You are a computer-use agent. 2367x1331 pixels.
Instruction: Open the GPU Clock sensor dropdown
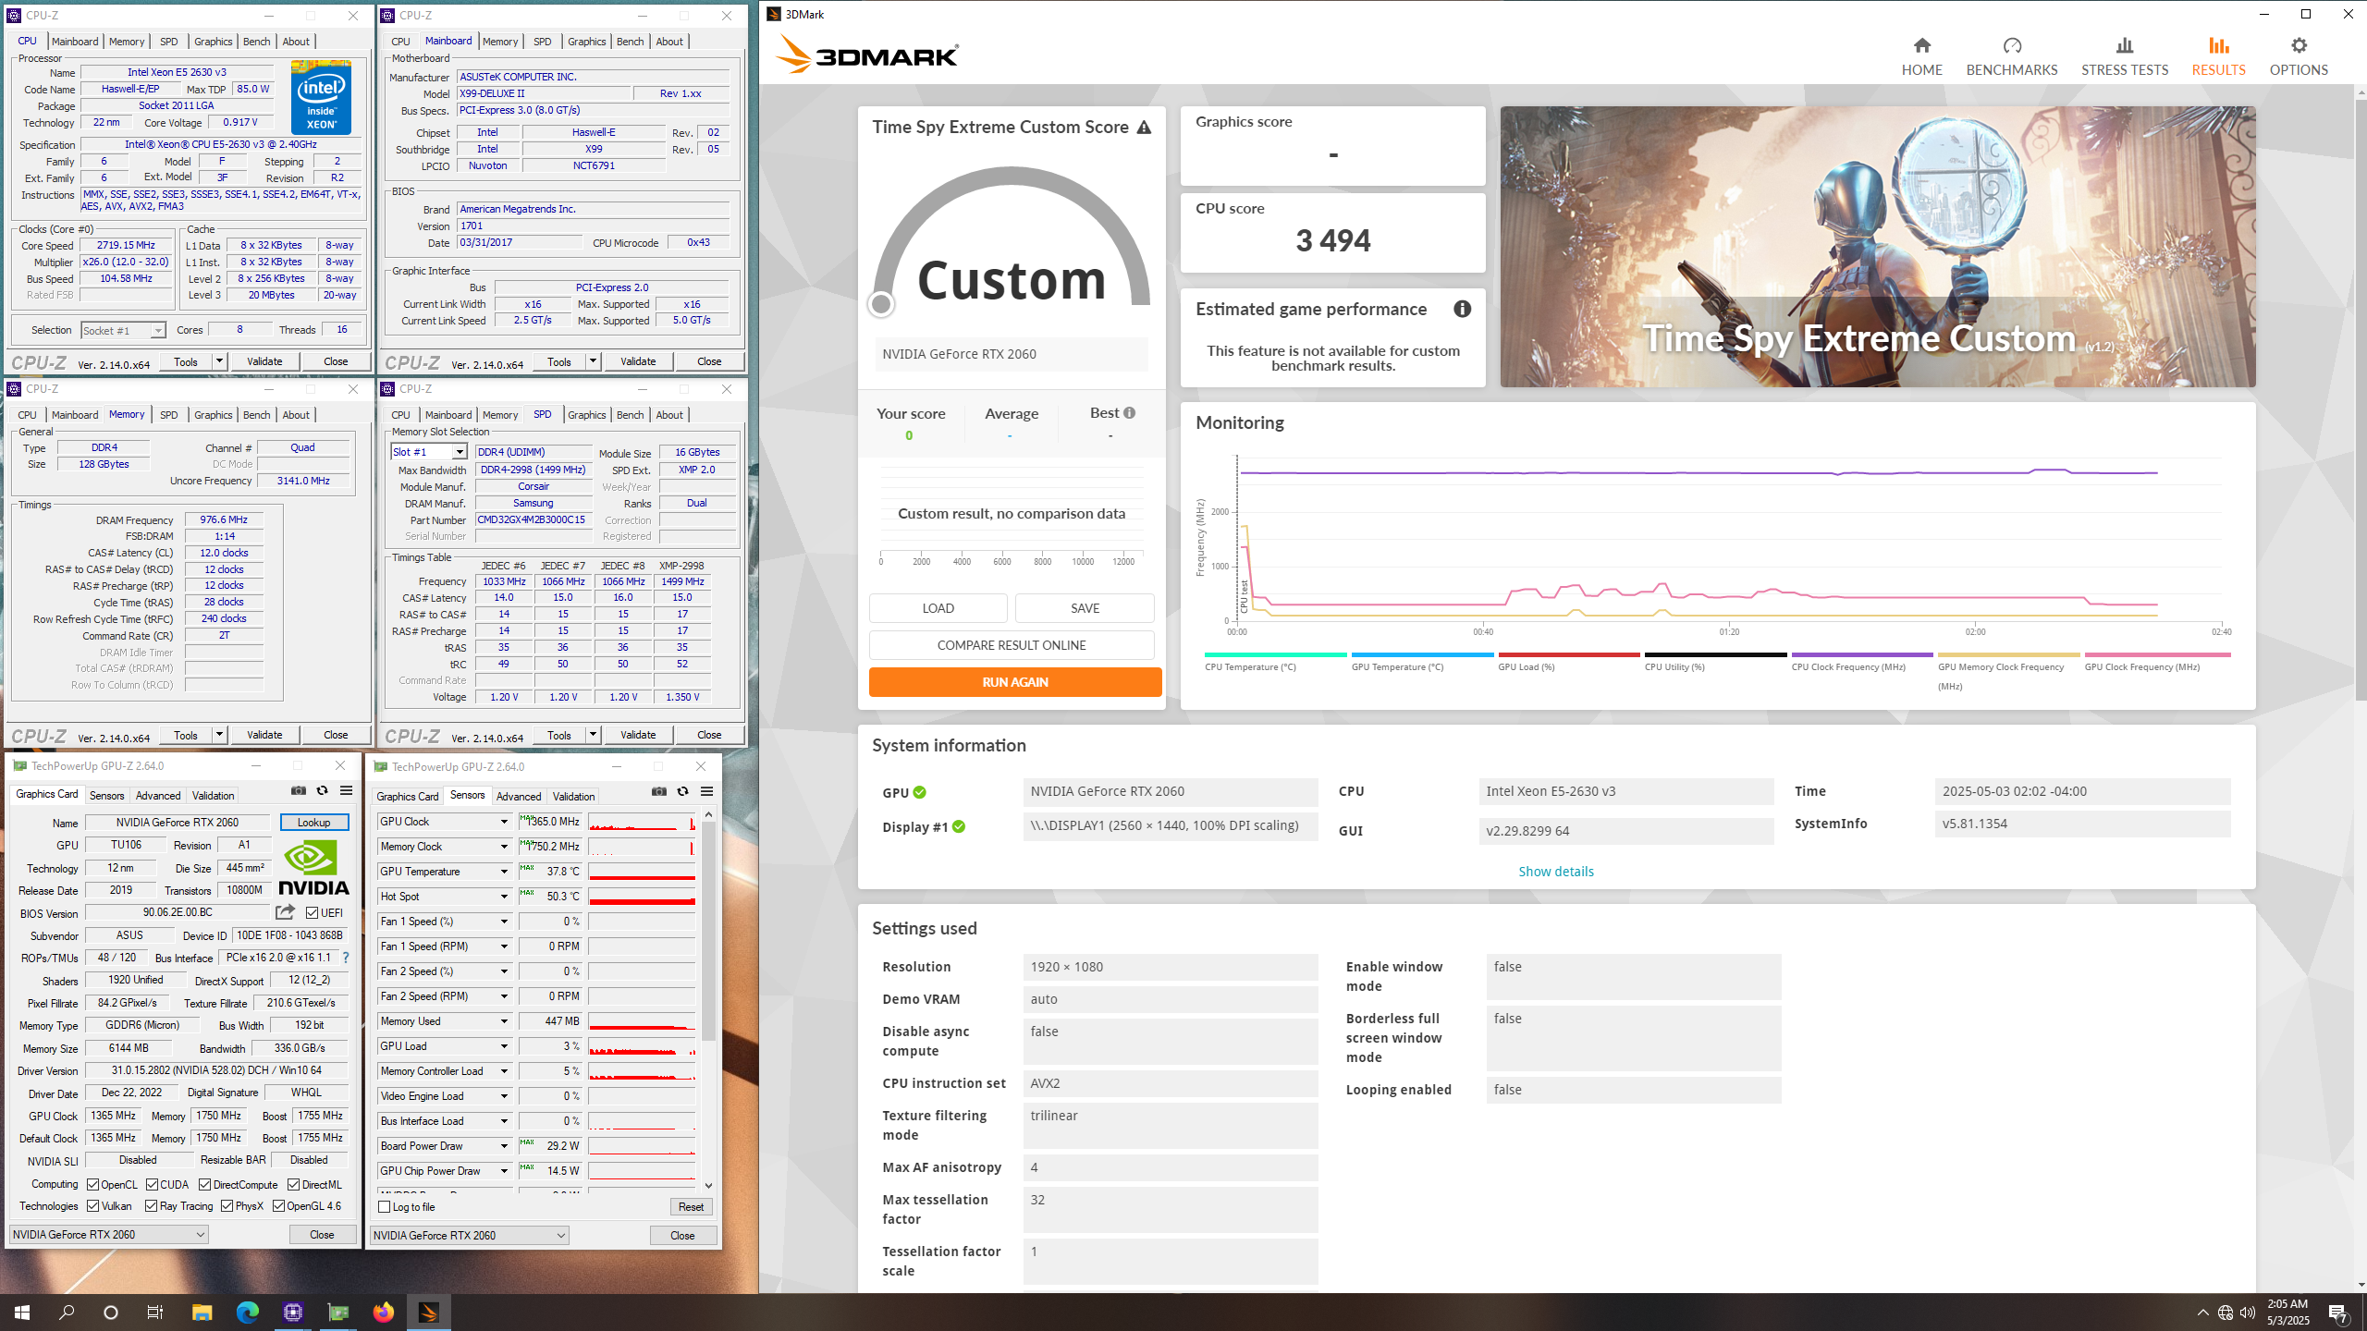click(504, 822)
